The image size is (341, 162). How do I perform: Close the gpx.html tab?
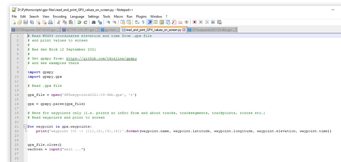pyautogui.click(x=118, y=30)
